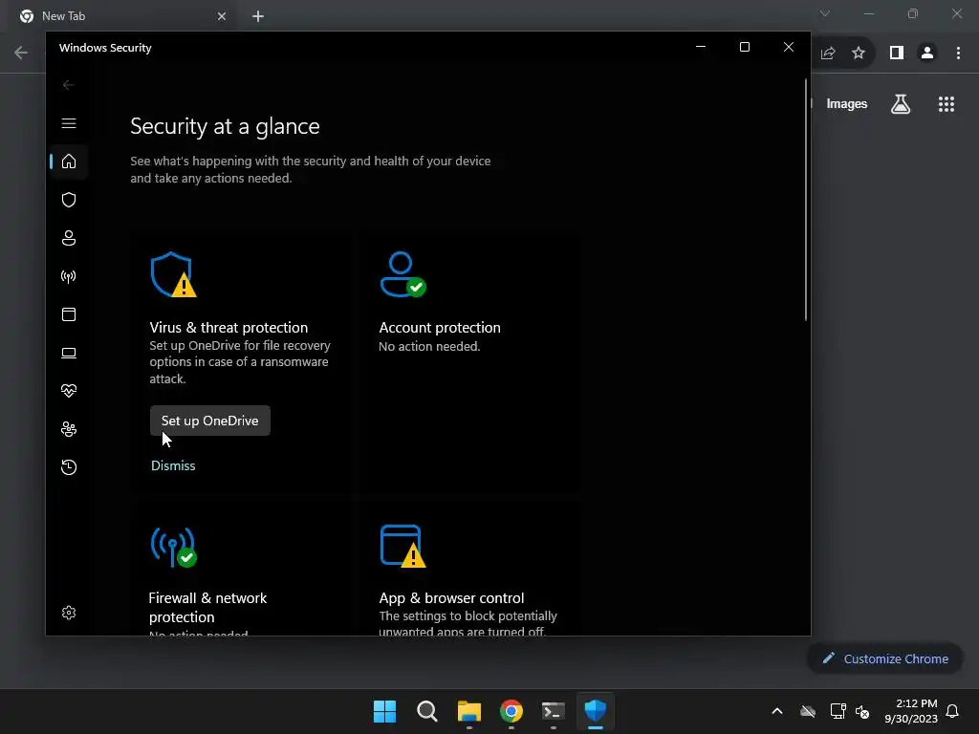Screen dimensions: 979x734
Task: Open App & browser control sidebar icon
Action: (x=69, y=314)
